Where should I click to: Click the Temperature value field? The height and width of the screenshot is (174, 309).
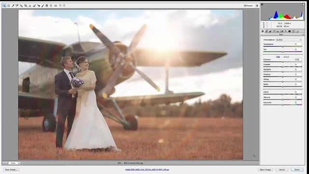(x=298, y=44)
